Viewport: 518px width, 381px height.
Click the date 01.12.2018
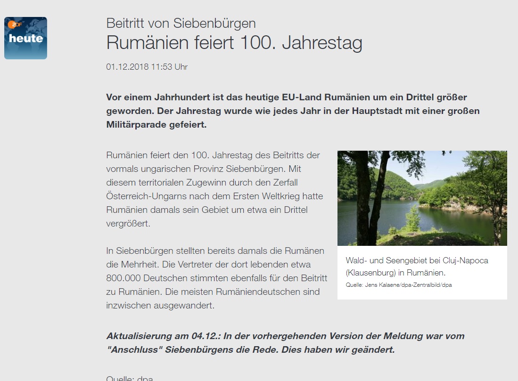127,67
